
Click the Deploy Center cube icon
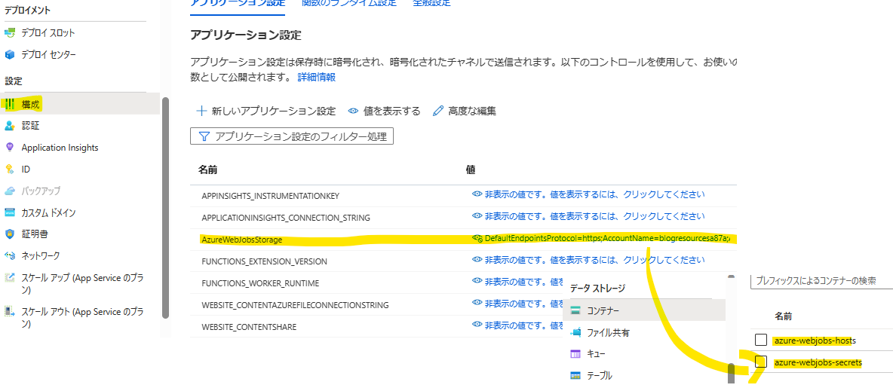pos(9,55)
